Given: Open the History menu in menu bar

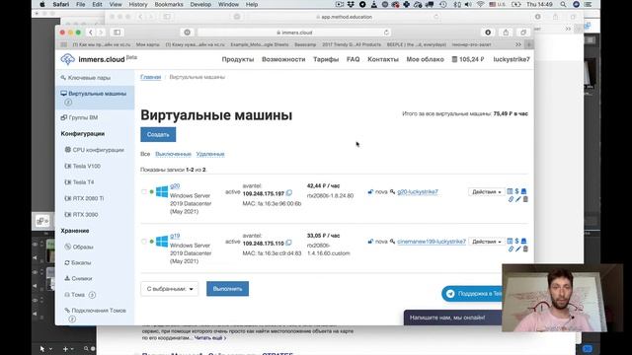Looking at the screenshot, I should (x=138, y=4).
